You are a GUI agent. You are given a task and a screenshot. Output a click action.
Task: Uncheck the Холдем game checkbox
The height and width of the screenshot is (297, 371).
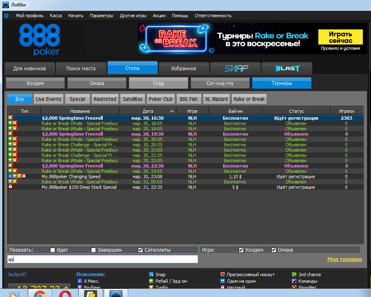(241, 250)
